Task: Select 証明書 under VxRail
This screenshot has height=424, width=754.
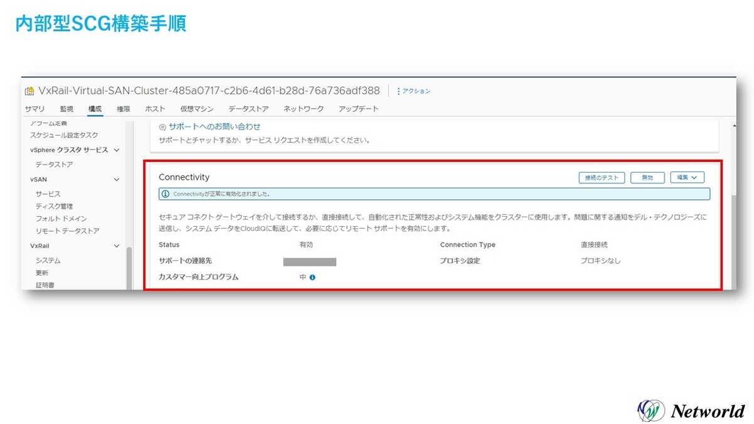Action: point(45,285)
